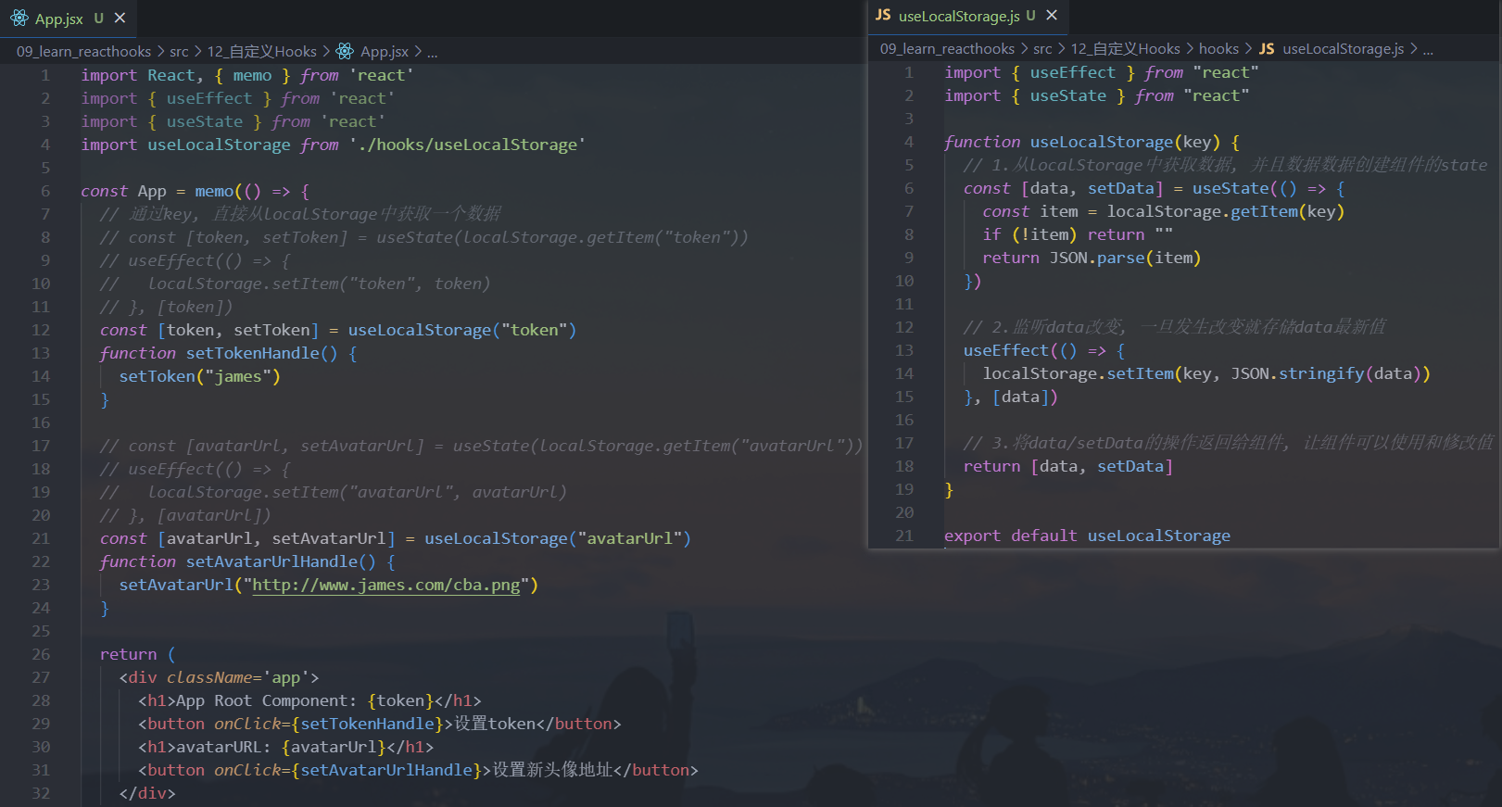1502x807 pixels.
Task: Open App.jsx breadcrumb item
Action: click(x=385, y=52)
